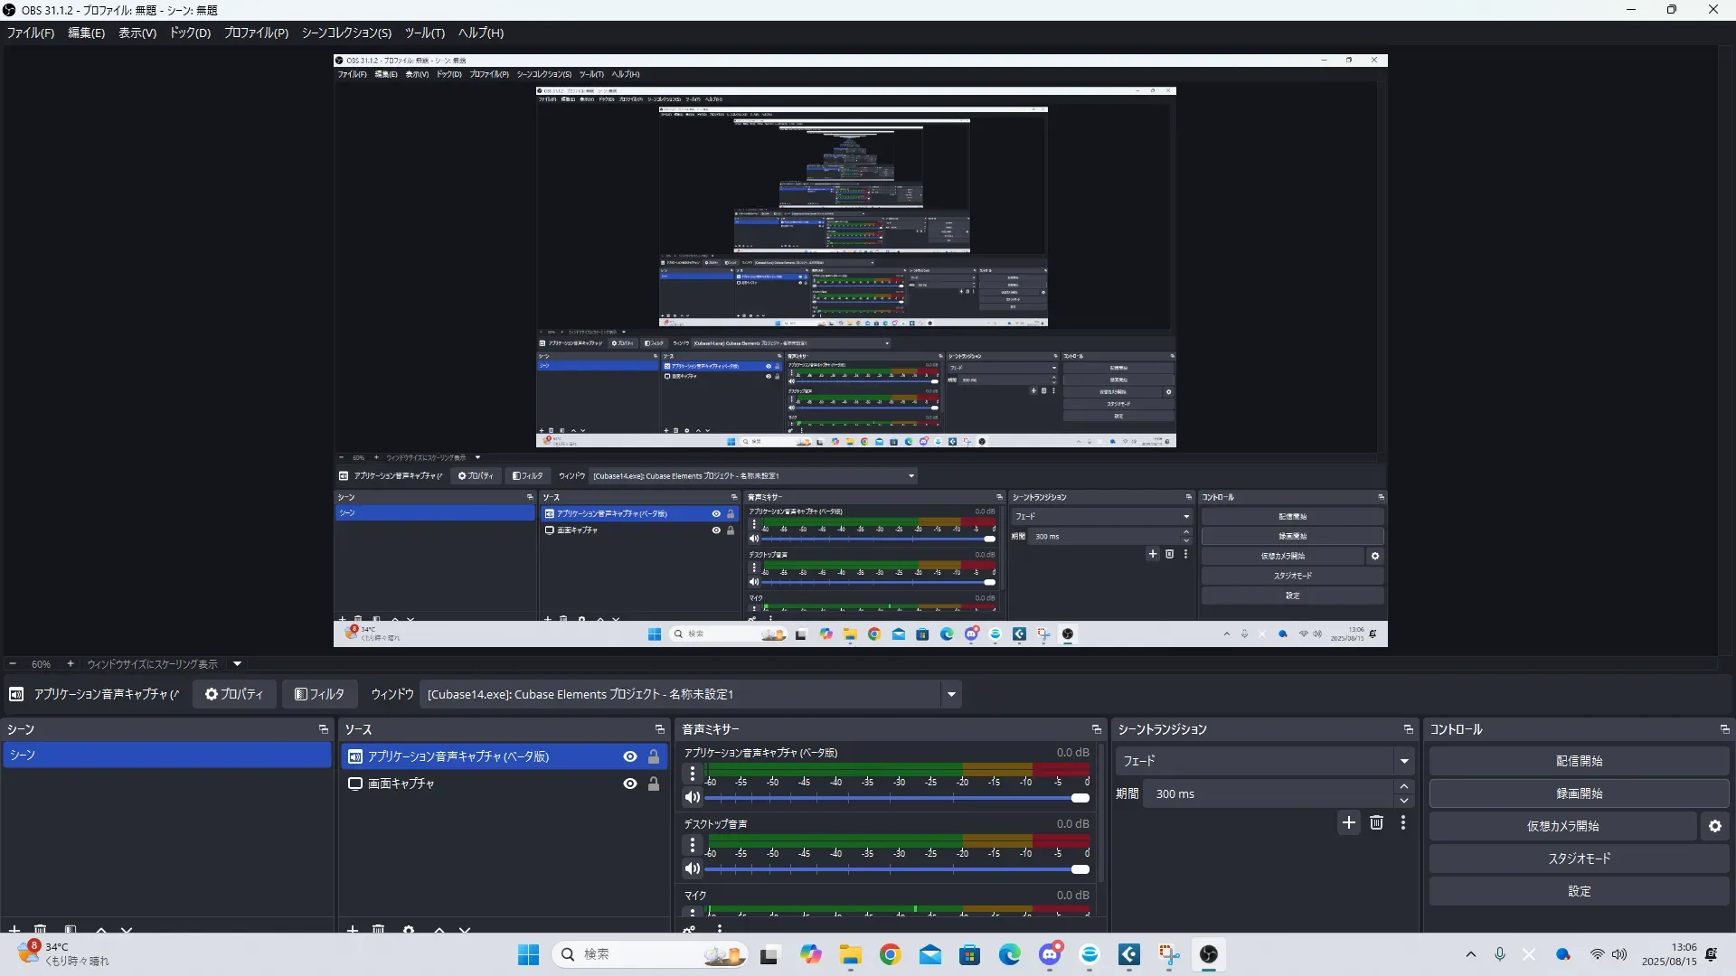Open the three-dot menu for Desktop Audio
This screenshot has width=1736, height=976.
[693, 845]
